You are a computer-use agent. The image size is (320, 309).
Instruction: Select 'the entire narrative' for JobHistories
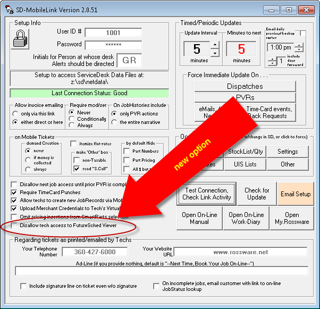coord(115,122)
